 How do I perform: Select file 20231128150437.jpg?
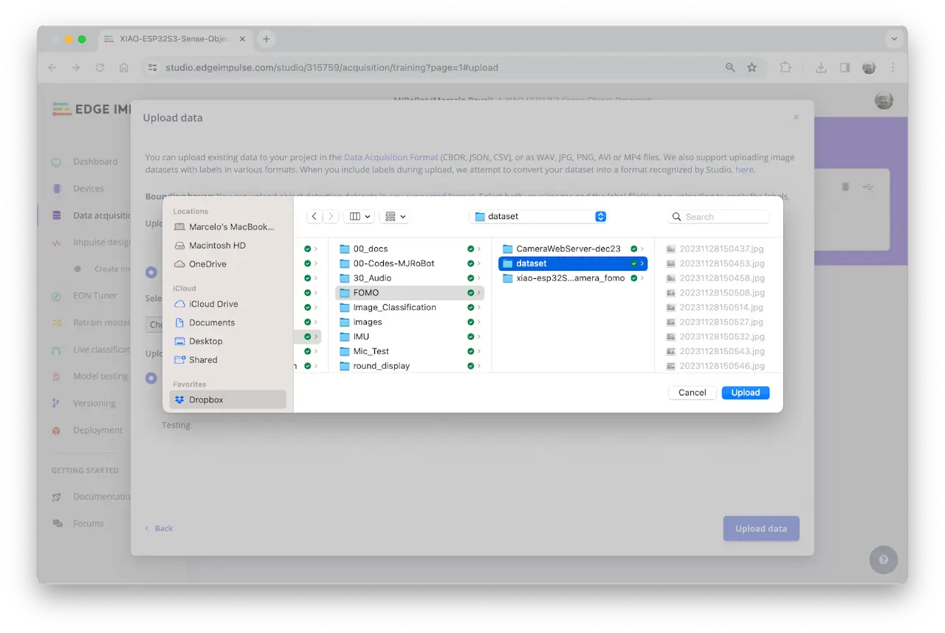click(721, 249)
